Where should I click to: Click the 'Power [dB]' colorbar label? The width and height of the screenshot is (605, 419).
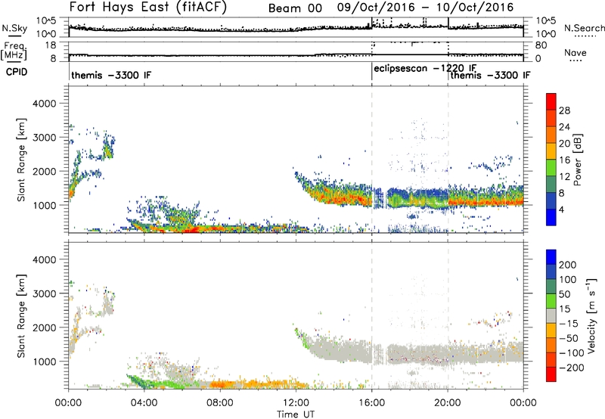[577, 160]
